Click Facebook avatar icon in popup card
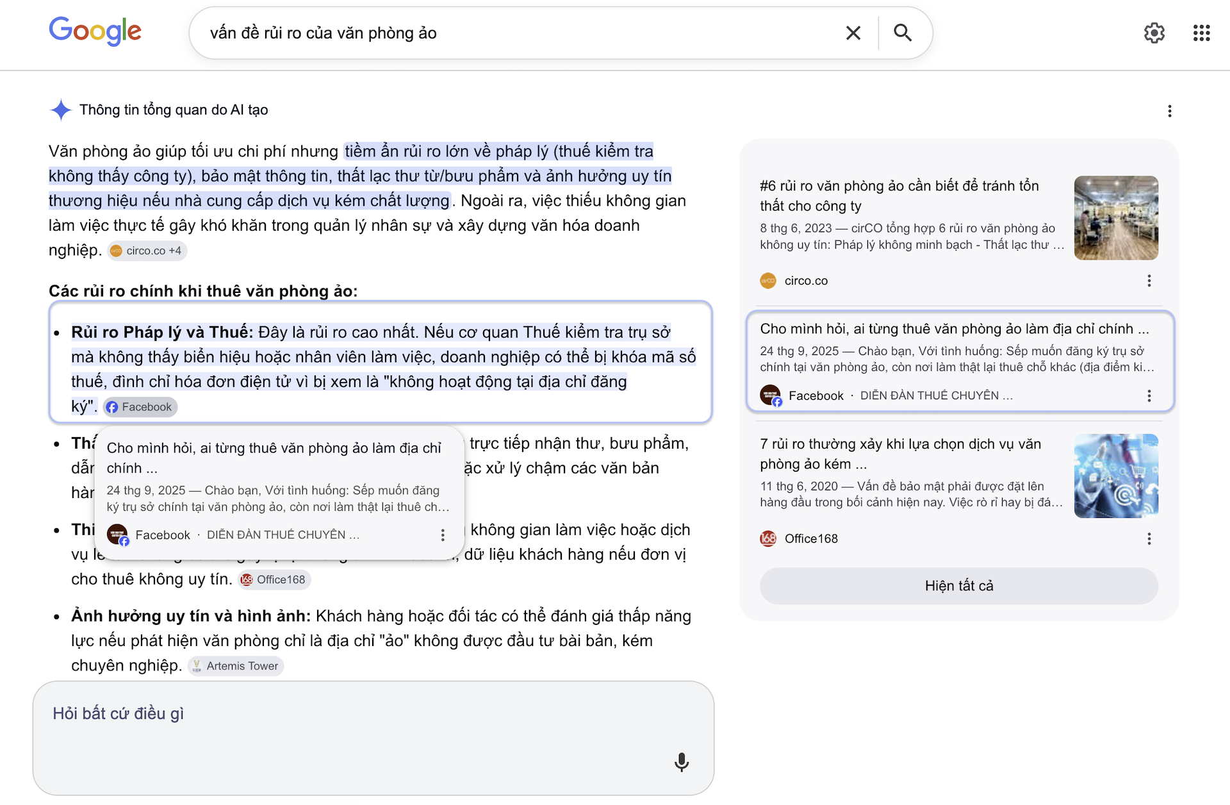The image size is (1230, 805). [117, 535]
